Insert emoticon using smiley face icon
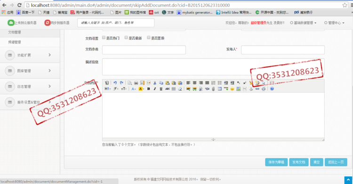 [x=232, y=89]
